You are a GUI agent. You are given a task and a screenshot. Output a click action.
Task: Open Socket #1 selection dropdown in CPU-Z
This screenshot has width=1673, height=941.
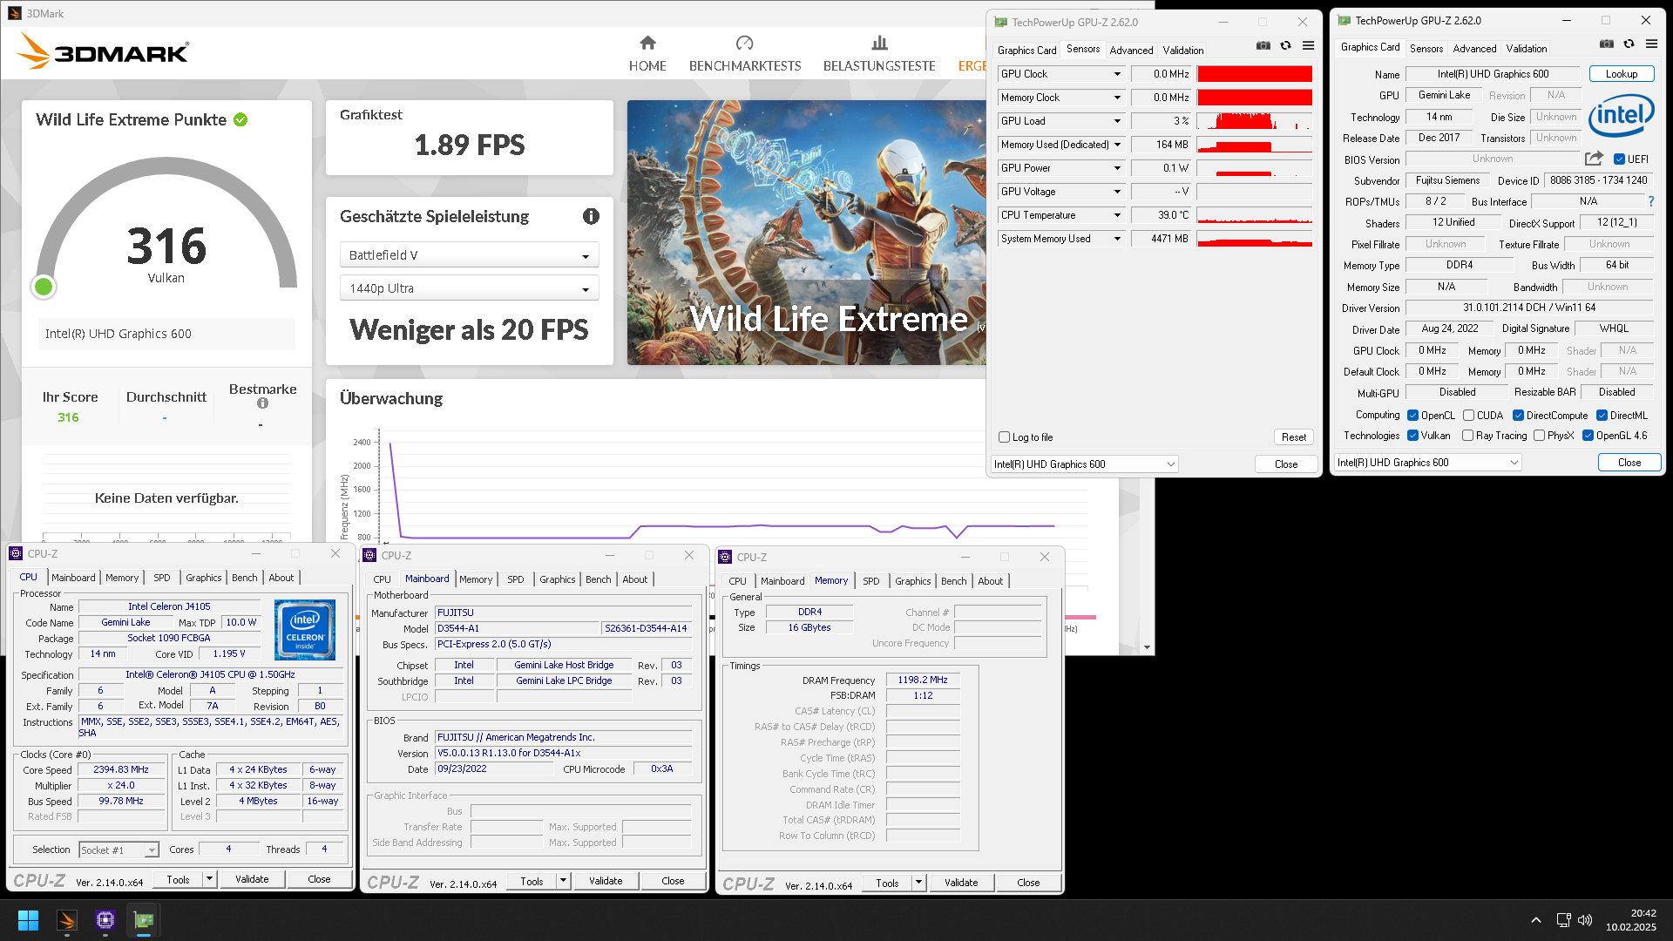(x=119, y=850)
